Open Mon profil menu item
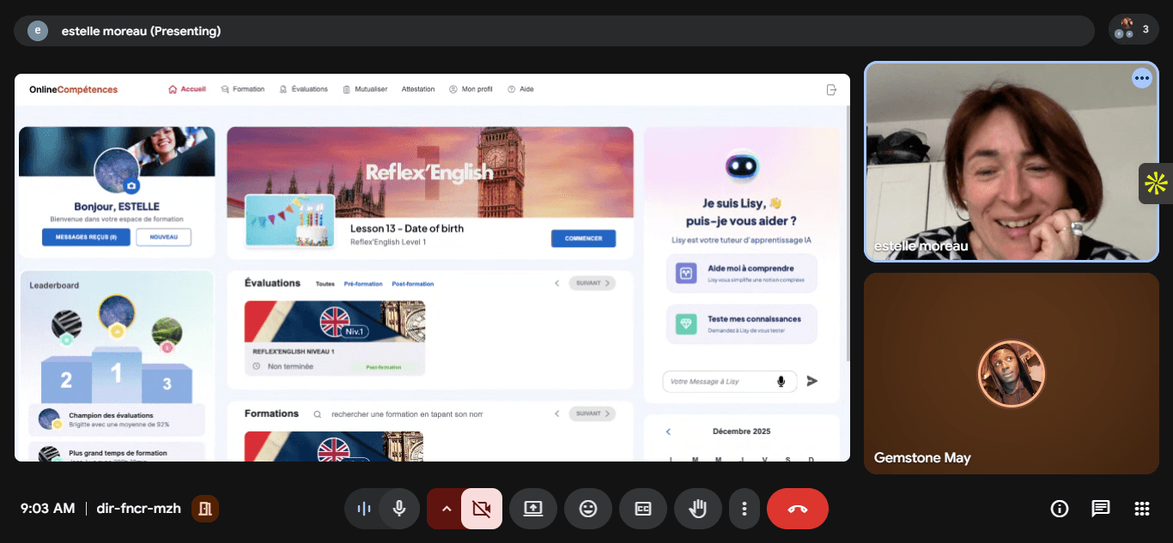Screen dimensions: 1173x543 click(x=471, y=89)
